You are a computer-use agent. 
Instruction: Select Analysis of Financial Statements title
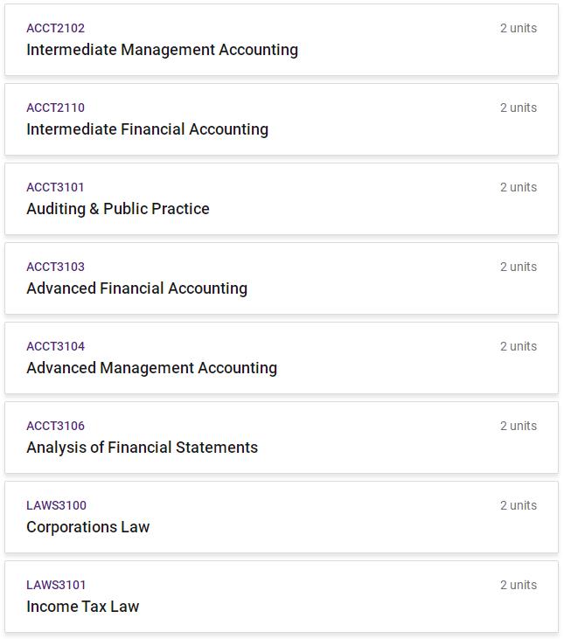click(x=142, y=448)
